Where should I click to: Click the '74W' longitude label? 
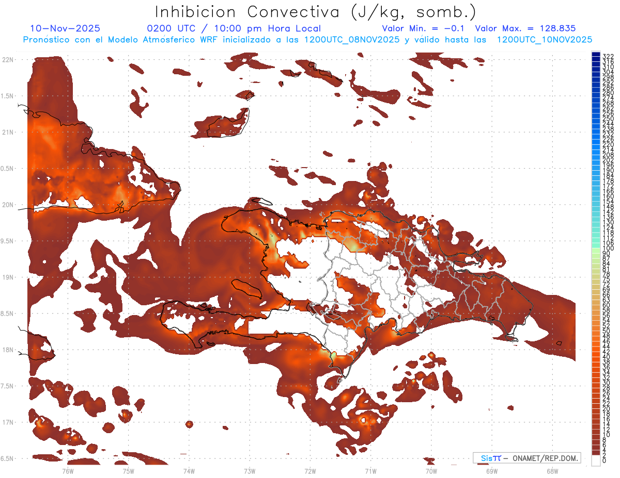click(189, 471)
